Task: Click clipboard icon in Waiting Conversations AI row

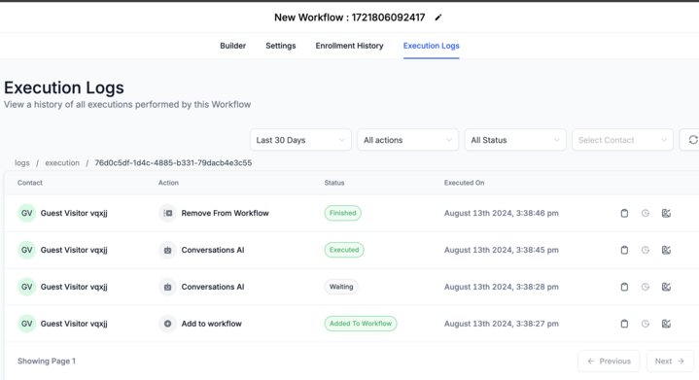Action: click(x=624, y=287)
